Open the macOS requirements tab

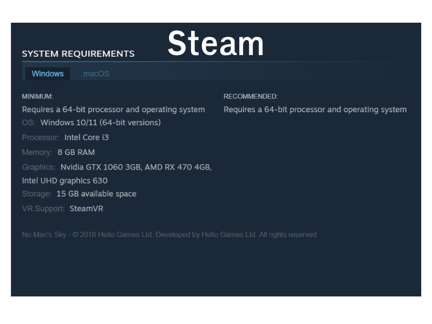[96, 73]
